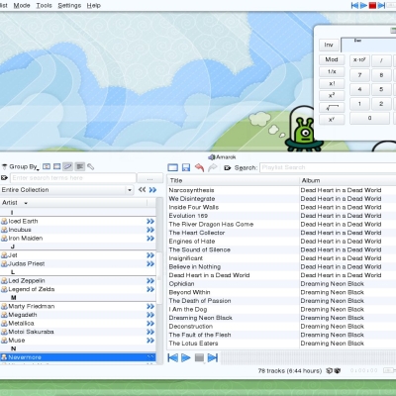The image size is (396, 396).
Task: Click the Play icon in the top menu bar
Action: click(363, 5)
